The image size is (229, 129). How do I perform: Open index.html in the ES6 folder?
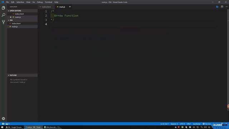click(16, 23)
